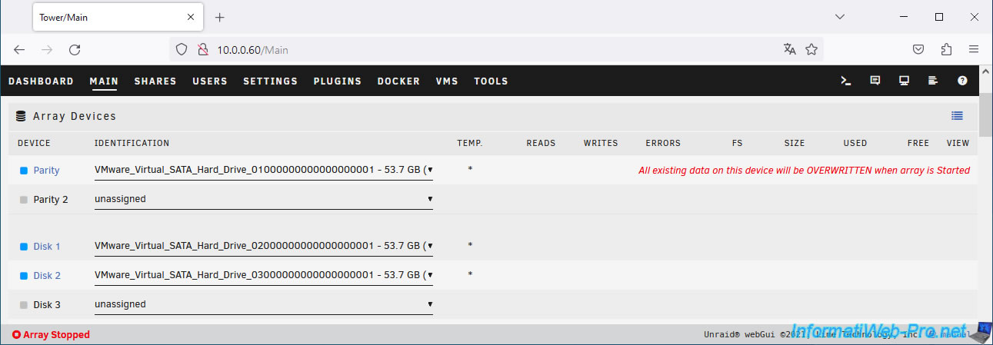Toggle the Array Devices list view icon
The image size is (993, 345).
957,116
